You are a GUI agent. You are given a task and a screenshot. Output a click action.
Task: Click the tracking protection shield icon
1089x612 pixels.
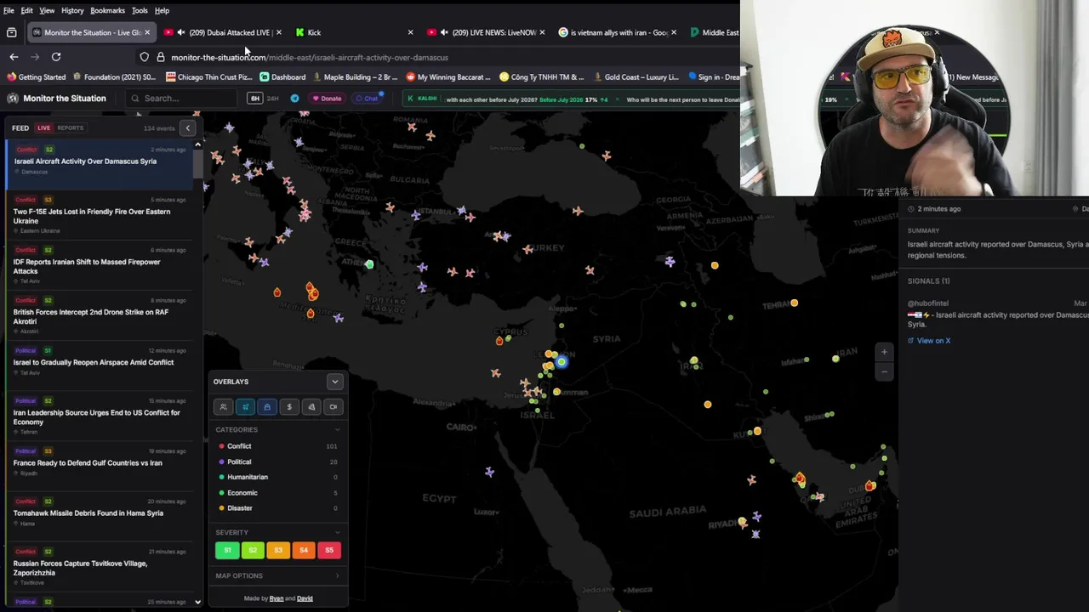145,57
